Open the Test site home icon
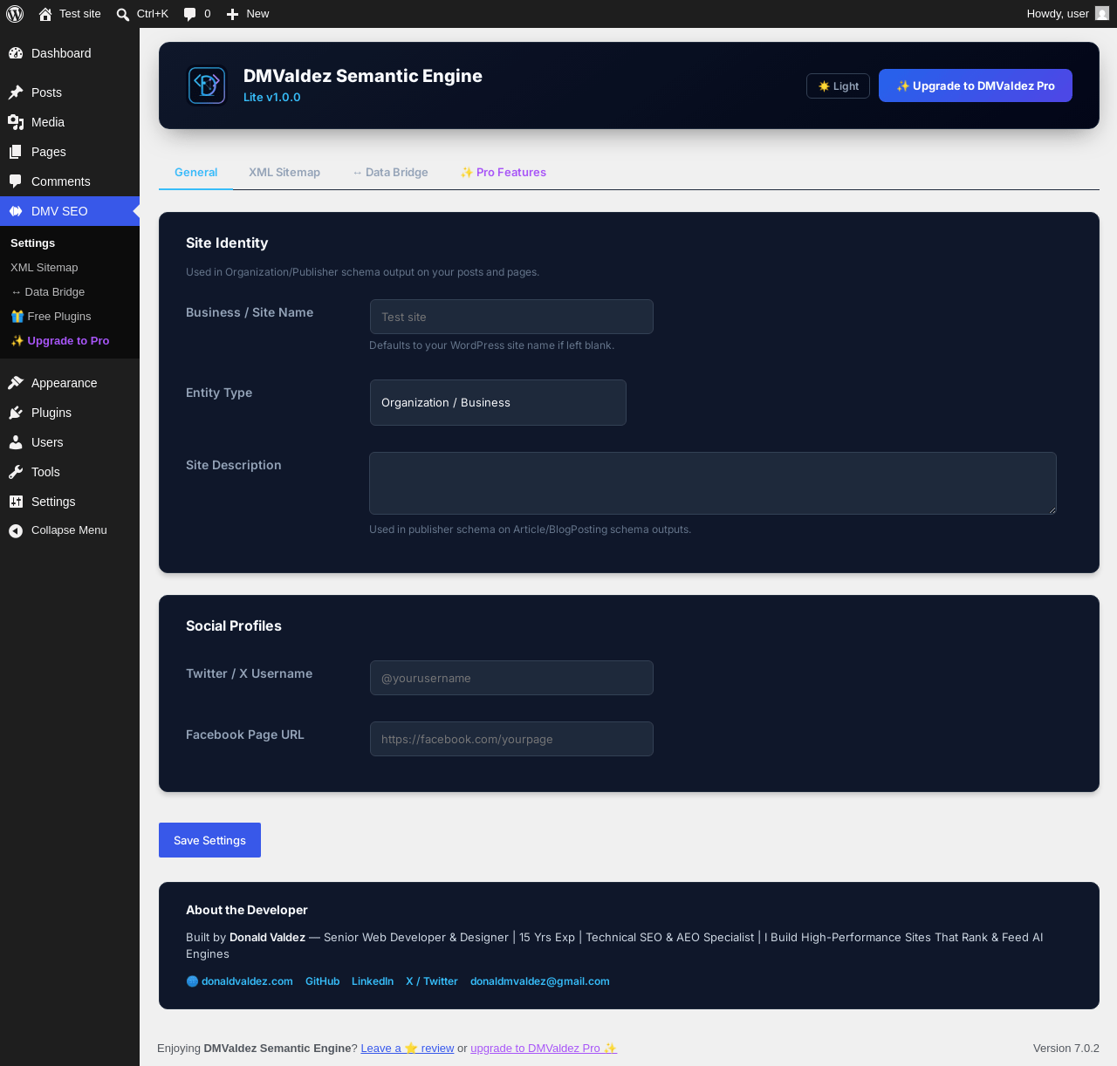 45,14
